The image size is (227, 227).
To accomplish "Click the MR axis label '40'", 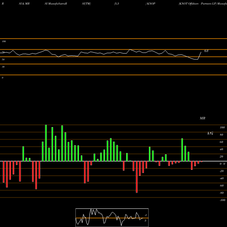I will [x=222, y=149].
